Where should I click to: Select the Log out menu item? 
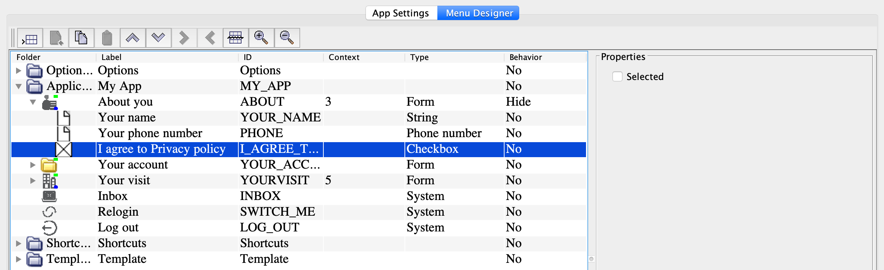click(118, 228)
